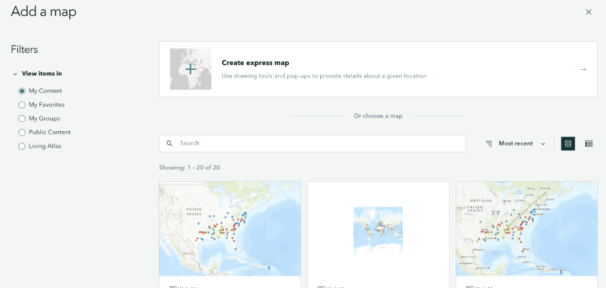Click the Create express map heading
The height and width of the screenshot is (288, 606).
pos(256,63)
